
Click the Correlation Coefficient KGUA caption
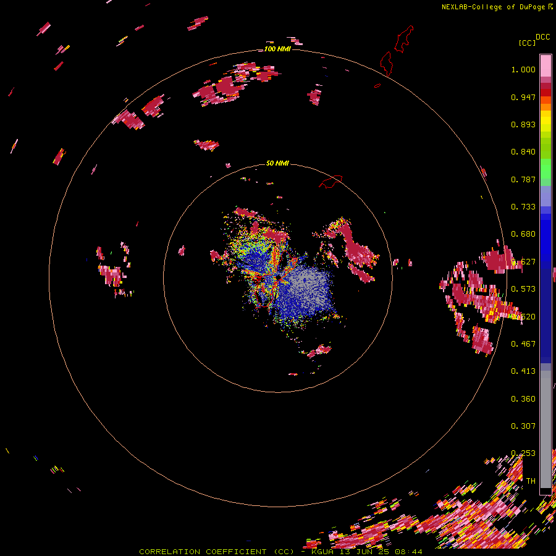pyautogui.click(x=280, y=552)
